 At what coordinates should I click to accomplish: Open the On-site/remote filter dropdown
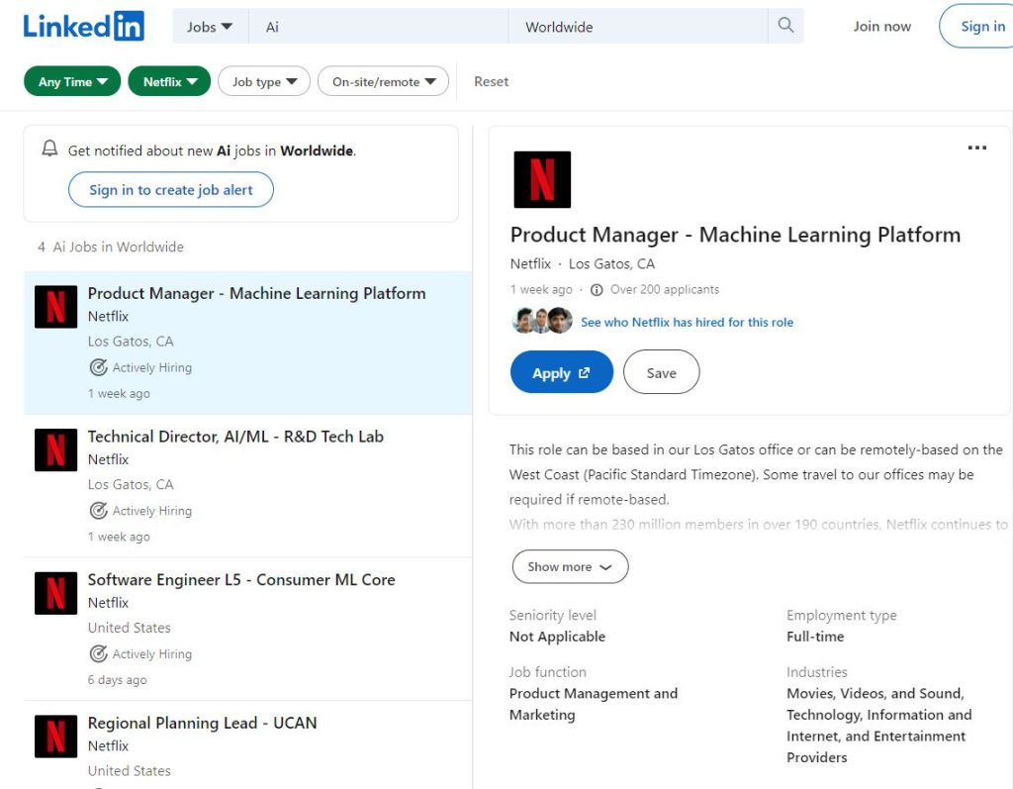pyautogui.click(x=383, y=81)
